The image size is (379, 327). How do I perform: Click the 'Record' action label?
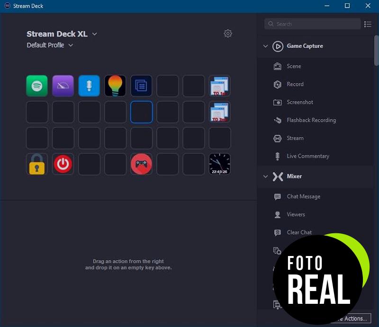tap(295, 84)
